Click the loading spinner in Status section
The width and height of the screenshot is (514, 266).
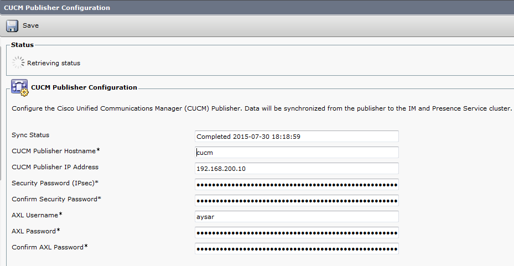[18, 62]
